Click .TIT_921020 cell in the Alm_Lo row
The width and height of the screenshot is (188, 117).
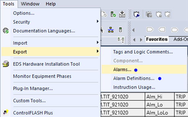click(x=123, y=105)
